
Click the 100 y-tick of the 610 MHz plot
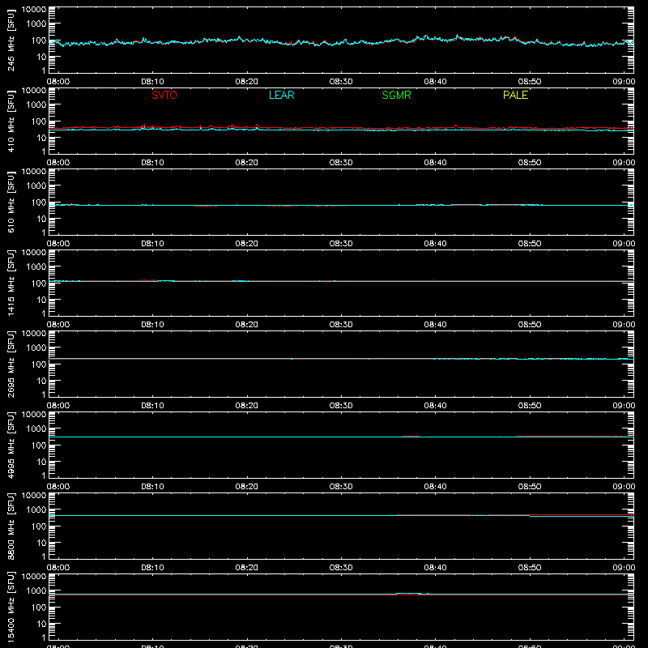pyautogui.click(x=39, y=202)
